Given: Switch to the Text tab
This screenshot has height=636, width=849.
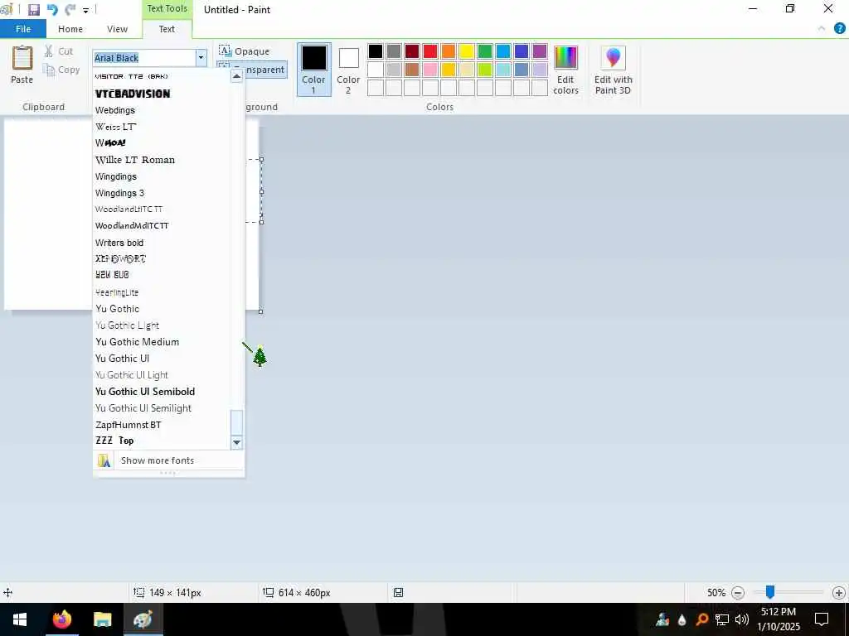Looking at the screenshot, I should (167, 29).
